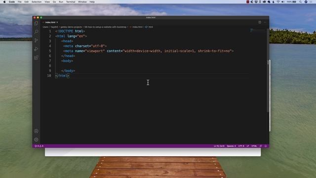The width and height of the screenshot is (316, 178).
Task: Open the Search view in activity bar
Action: [36, 32]
